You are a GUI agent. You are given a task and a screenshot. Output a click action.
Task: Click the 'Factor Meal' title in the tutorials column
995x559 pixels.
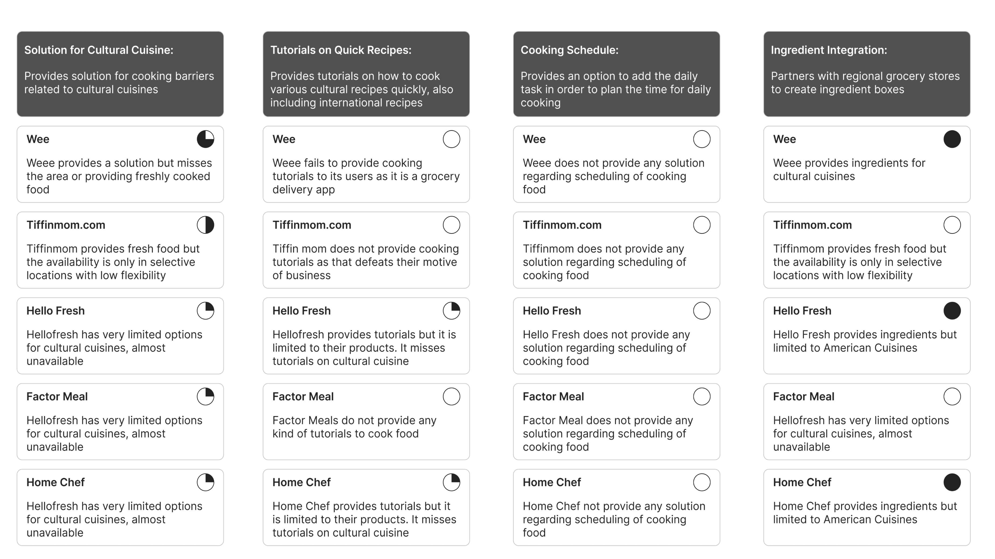(x=303, y=397)
